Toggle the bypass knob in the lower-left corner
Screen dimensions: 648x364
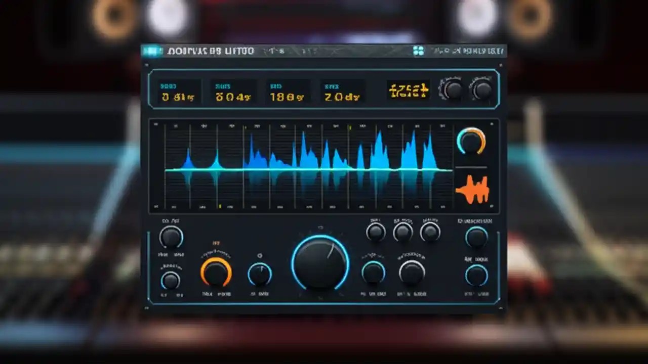[171, 280]
